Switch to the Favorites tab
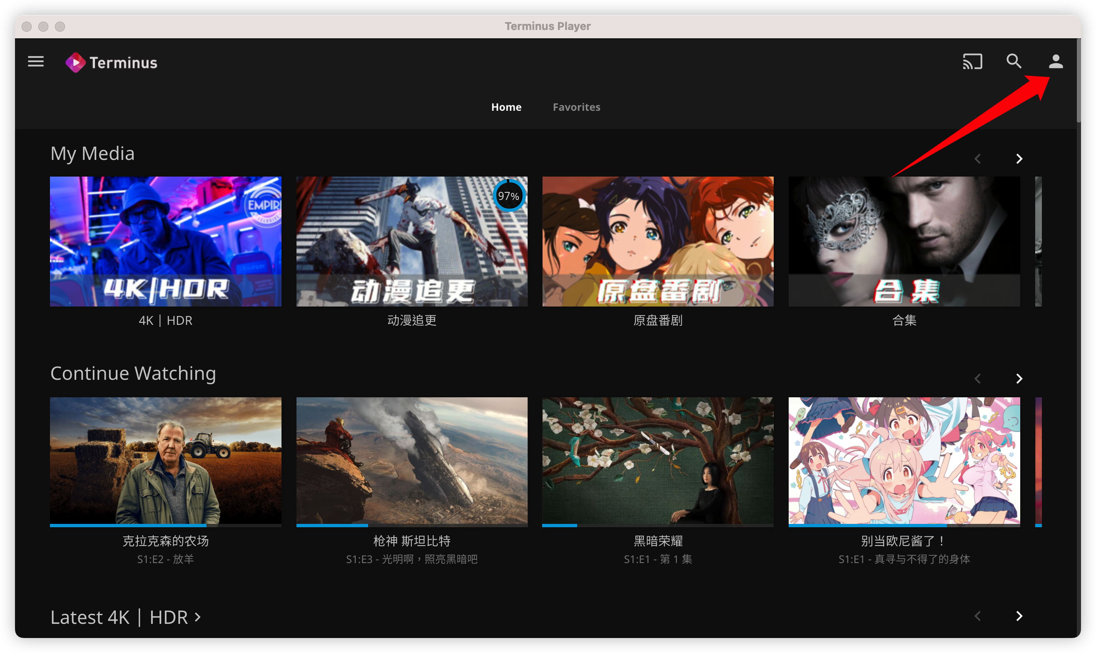The image size is (1096, 653). click(576, 107)
